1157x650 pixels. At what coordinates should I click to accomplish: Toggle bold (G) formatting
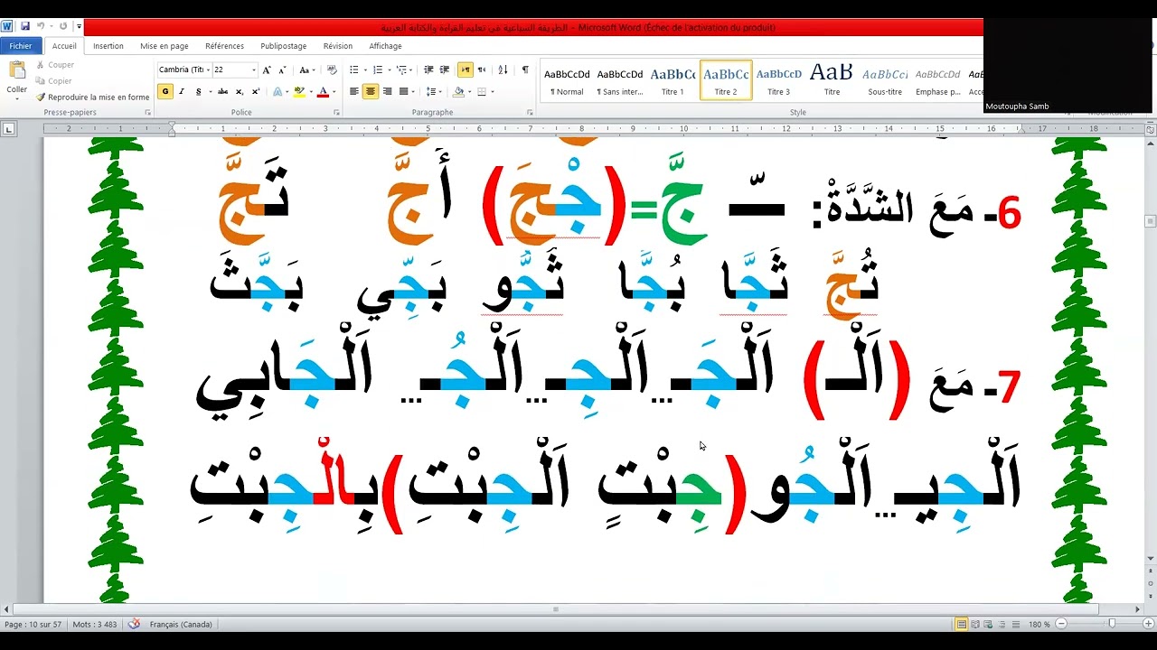click(x=165, y=91)
